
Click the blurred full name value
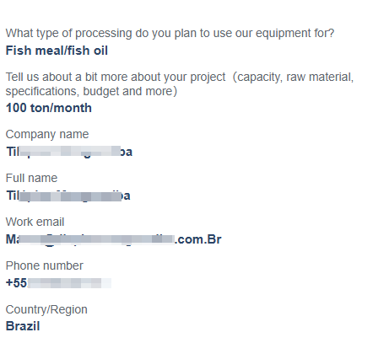[x=68, y=196]
